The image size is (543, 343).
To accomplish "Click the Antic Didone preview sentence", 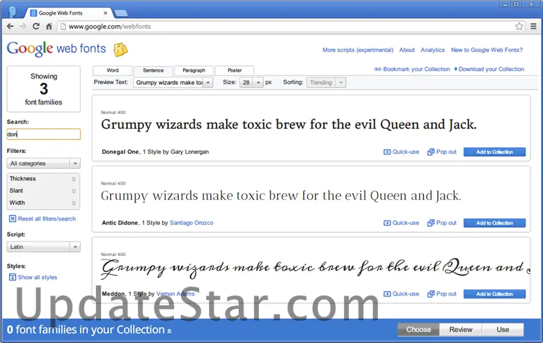I will 281,196.
